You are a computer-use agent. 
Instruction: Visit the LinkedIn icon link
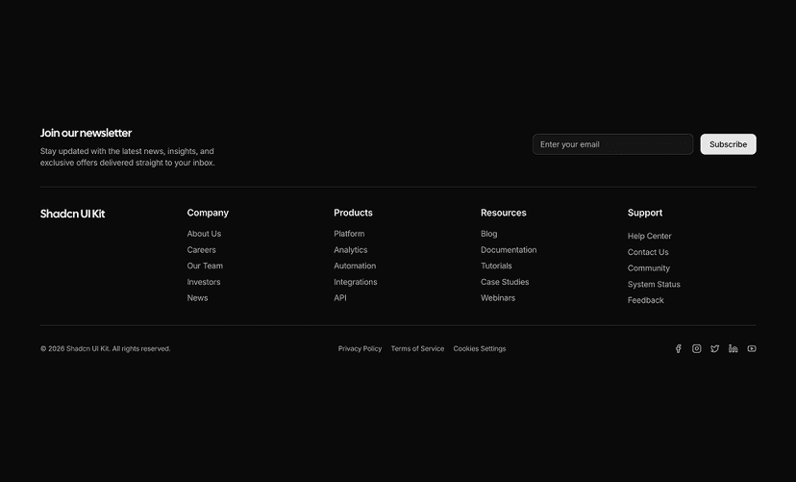pos(734,349)
